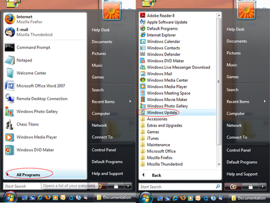
Task: Click the left Start orb button
Action: (10, 197)
